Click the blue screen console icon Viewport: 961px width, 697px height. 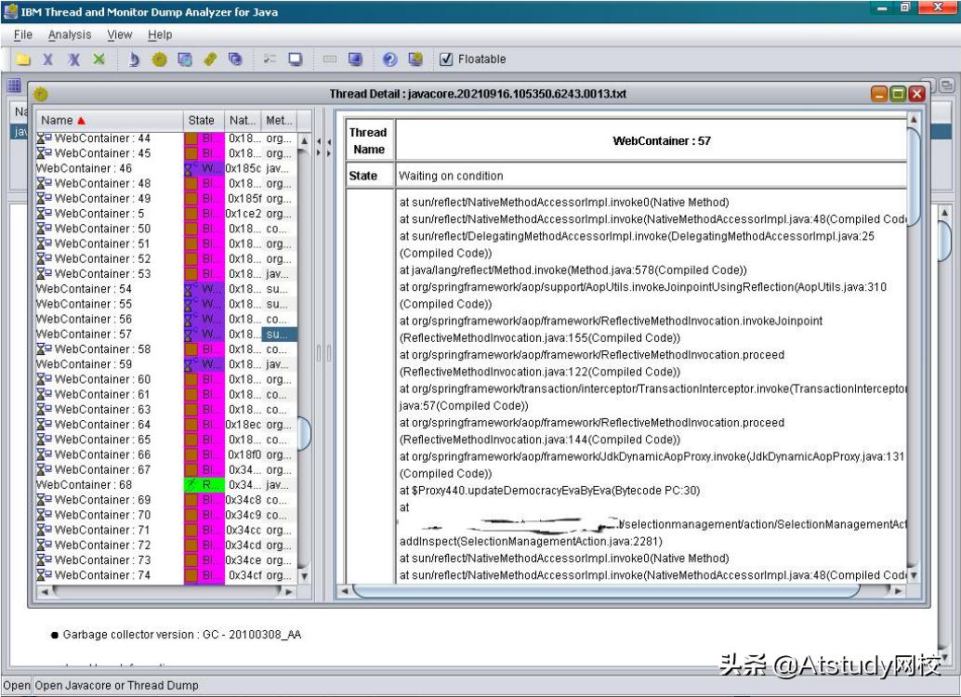pyautogui.click(x=355, y=59)
